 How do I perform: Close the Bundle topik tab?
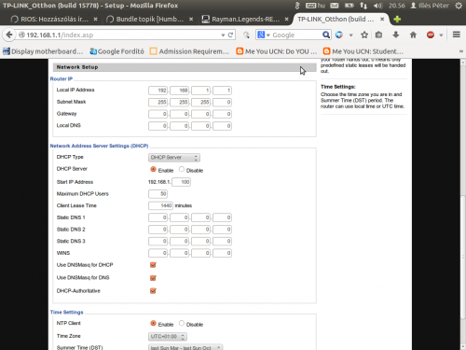click(x=191, y=20)
